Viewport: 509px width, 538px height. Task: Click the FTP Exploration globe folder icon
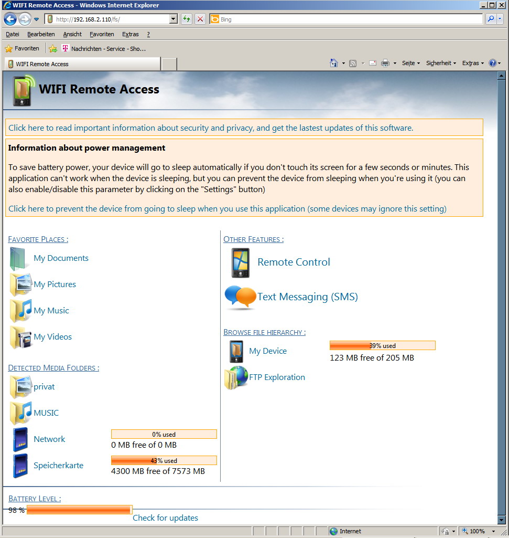click(x=236, y=378)
